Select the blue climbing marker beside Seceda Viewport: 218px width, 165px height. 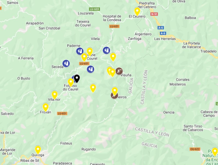(66, 63)
